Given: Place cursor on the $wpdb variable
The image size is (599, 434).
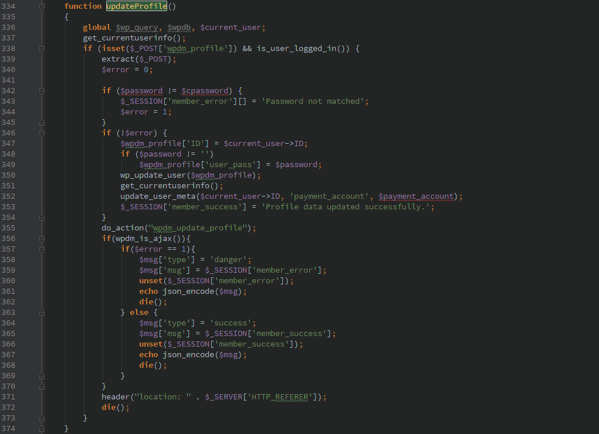Looking at the screenshot, I should [179, 28].
